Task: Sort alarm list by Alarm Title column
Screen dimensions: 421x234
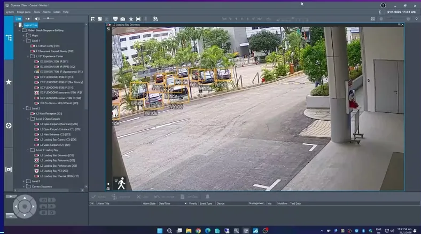Action: click(x=119, y=204)
